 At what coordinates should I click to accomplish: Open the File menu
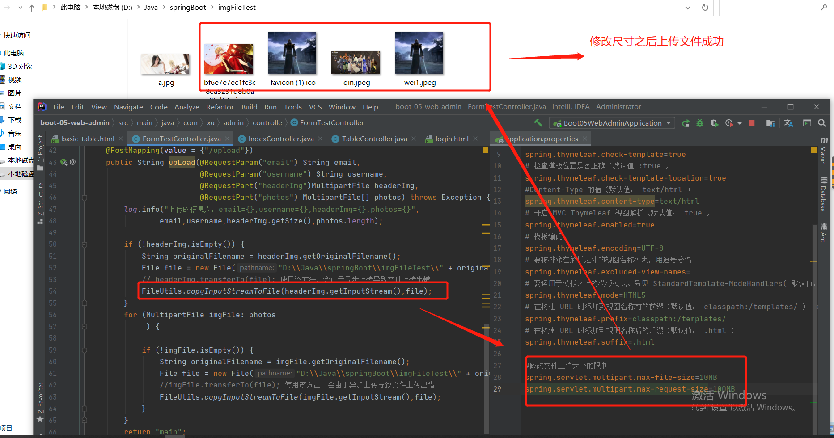pos(59,107)
